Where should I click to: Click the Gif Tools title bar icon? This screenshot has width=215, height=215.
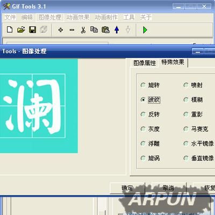click(6, 6)
